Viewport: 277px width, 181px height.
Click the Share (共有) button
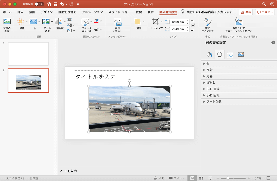(x=246, y=12)
